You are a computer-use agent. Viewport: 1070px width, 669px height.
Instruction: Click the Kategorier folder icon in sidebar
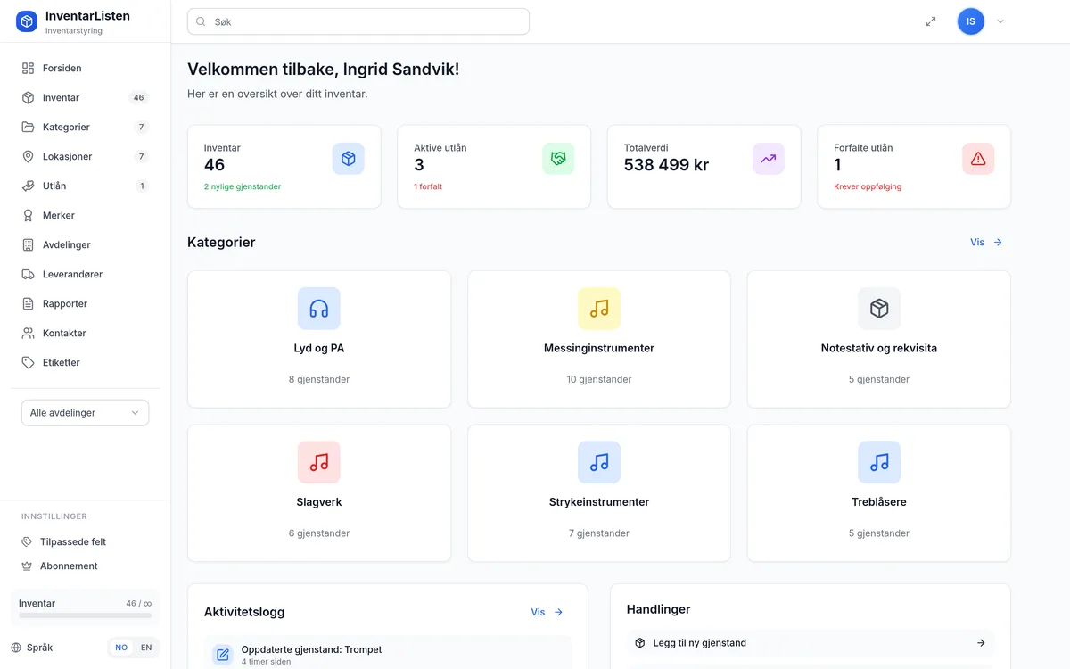pos(28,127)
